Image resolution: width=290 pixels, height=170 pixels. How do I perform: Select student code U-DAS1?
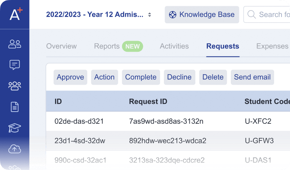[258, 160]
